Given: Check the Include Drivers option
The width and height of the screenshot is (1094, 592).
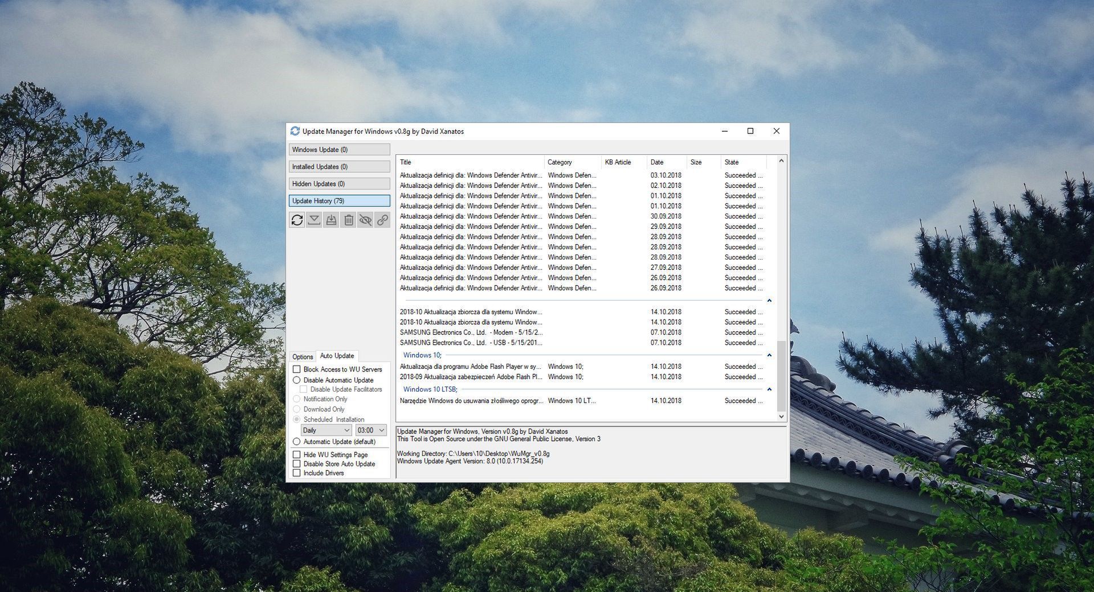Looking at the screenshot, I should pos(297,472).
